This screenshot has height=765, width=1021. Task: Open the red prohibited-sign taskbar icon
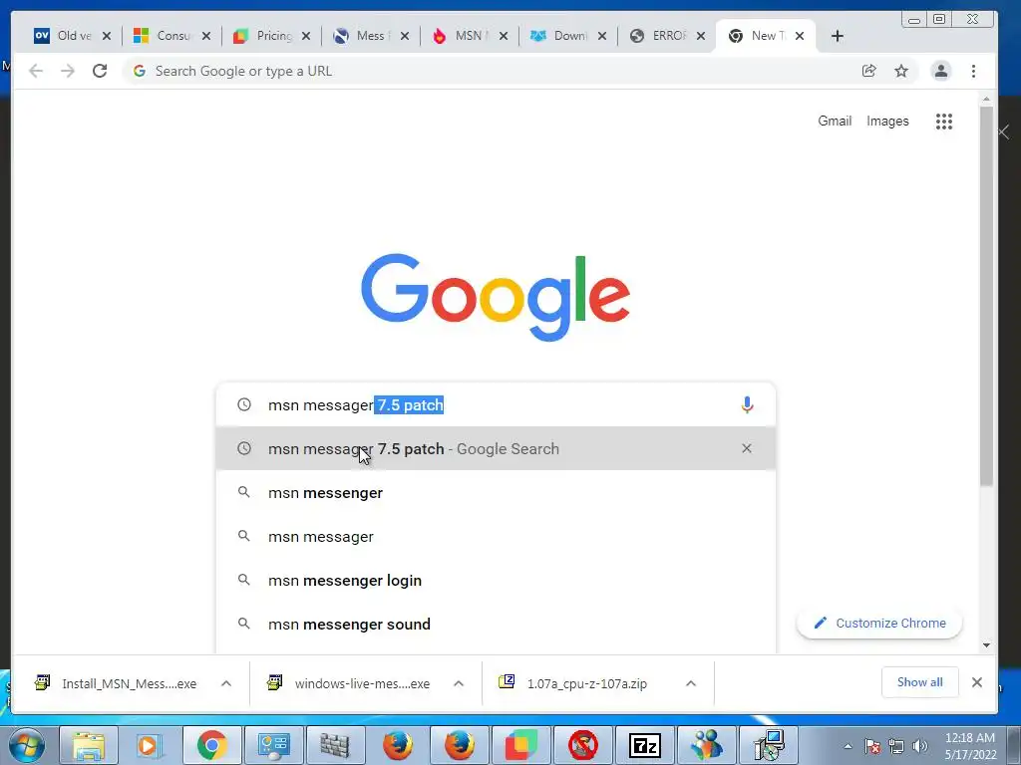[x=582, y=745]
